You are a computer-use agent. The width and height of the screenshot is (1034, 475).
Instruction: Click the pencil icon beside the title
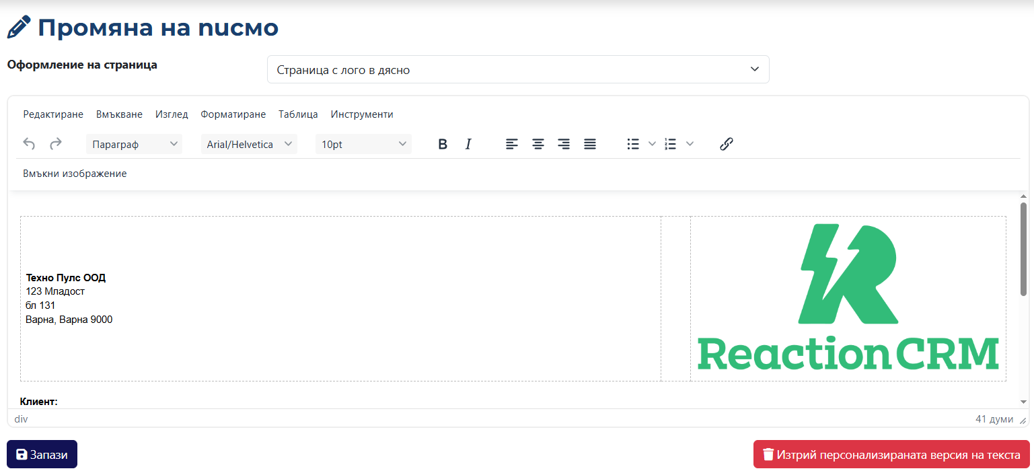click(19, 28)
